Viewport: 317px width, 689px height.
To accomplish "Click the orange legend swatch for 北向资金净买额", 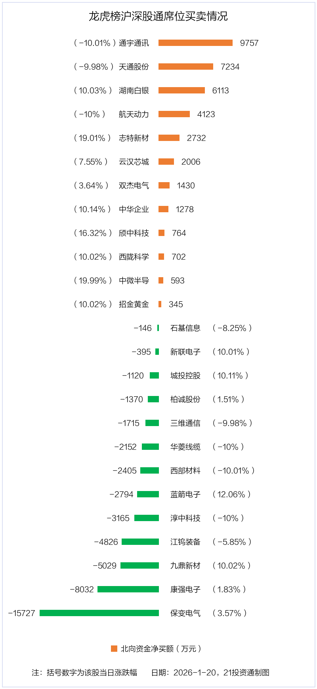I will [x=114, y=649].
